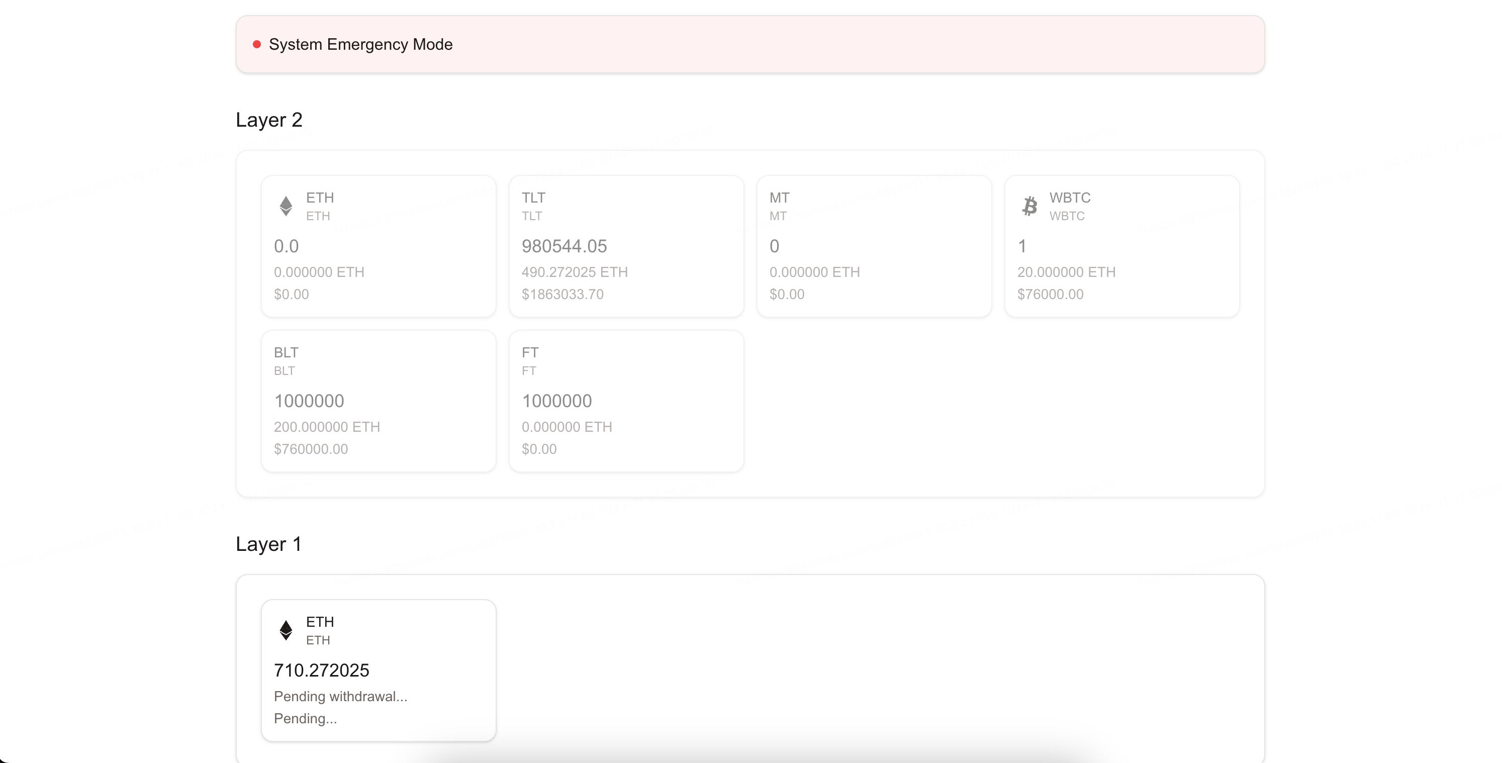The height and width of the screenshot is (763, 1502).
Task: Select the TLT value 490.272025 ETH
Action: pos(575,272)
